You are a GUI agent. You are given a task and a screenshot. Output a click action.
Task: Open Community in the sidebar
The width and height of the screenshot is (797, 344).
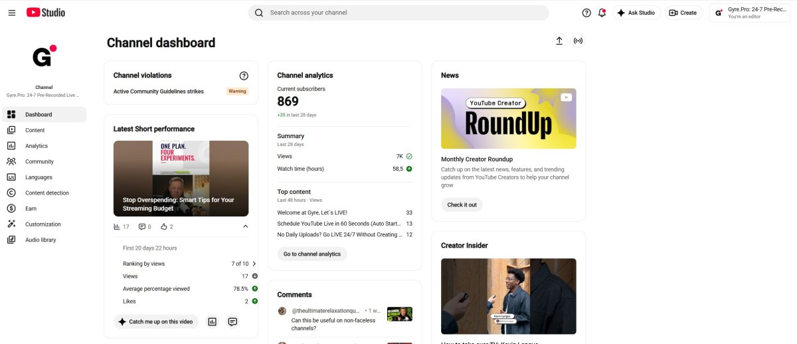point(44,161)
